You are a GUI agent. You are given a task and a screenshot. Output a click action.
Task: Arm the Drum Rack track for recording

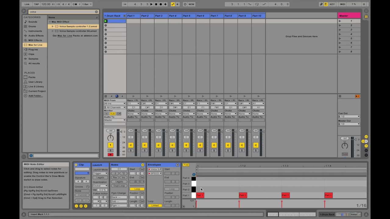coord(110,155)
